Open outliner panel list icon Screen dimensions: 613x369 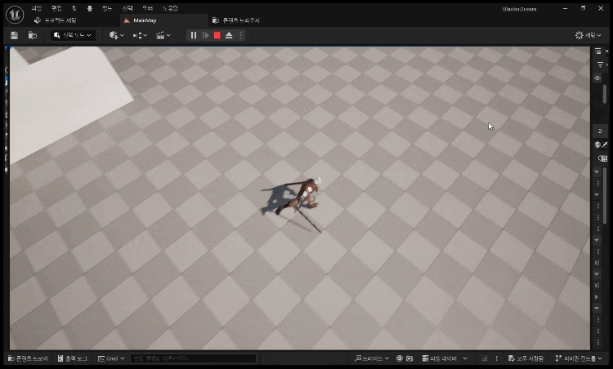click(597, 51)
